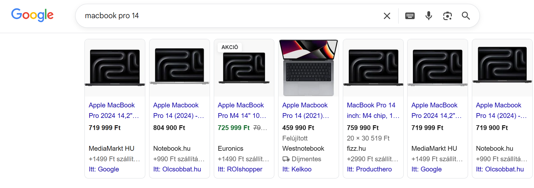Image resolution: width=534 pixels, height=188 pixels.
Task: Click the free delivery truck icon
Action: tap(286, 159)
